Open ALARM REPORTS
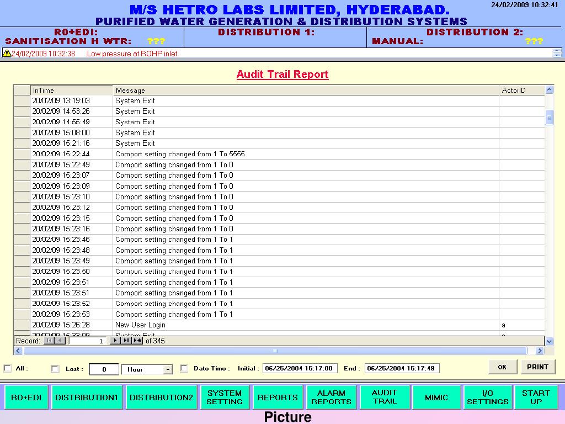Image resolution: width=565 pixels, height=424 pixels. [x=331, y=397]
